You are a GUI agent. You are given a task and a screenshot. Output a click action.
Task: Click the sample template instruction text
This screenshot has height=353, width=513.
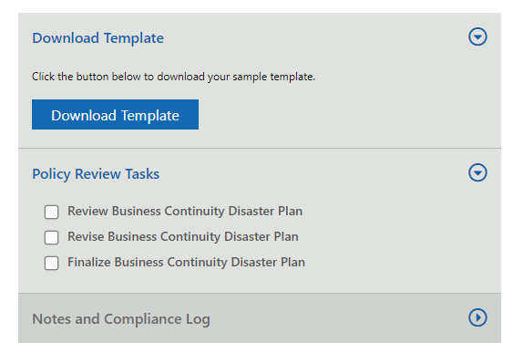[x=173, y=77]
